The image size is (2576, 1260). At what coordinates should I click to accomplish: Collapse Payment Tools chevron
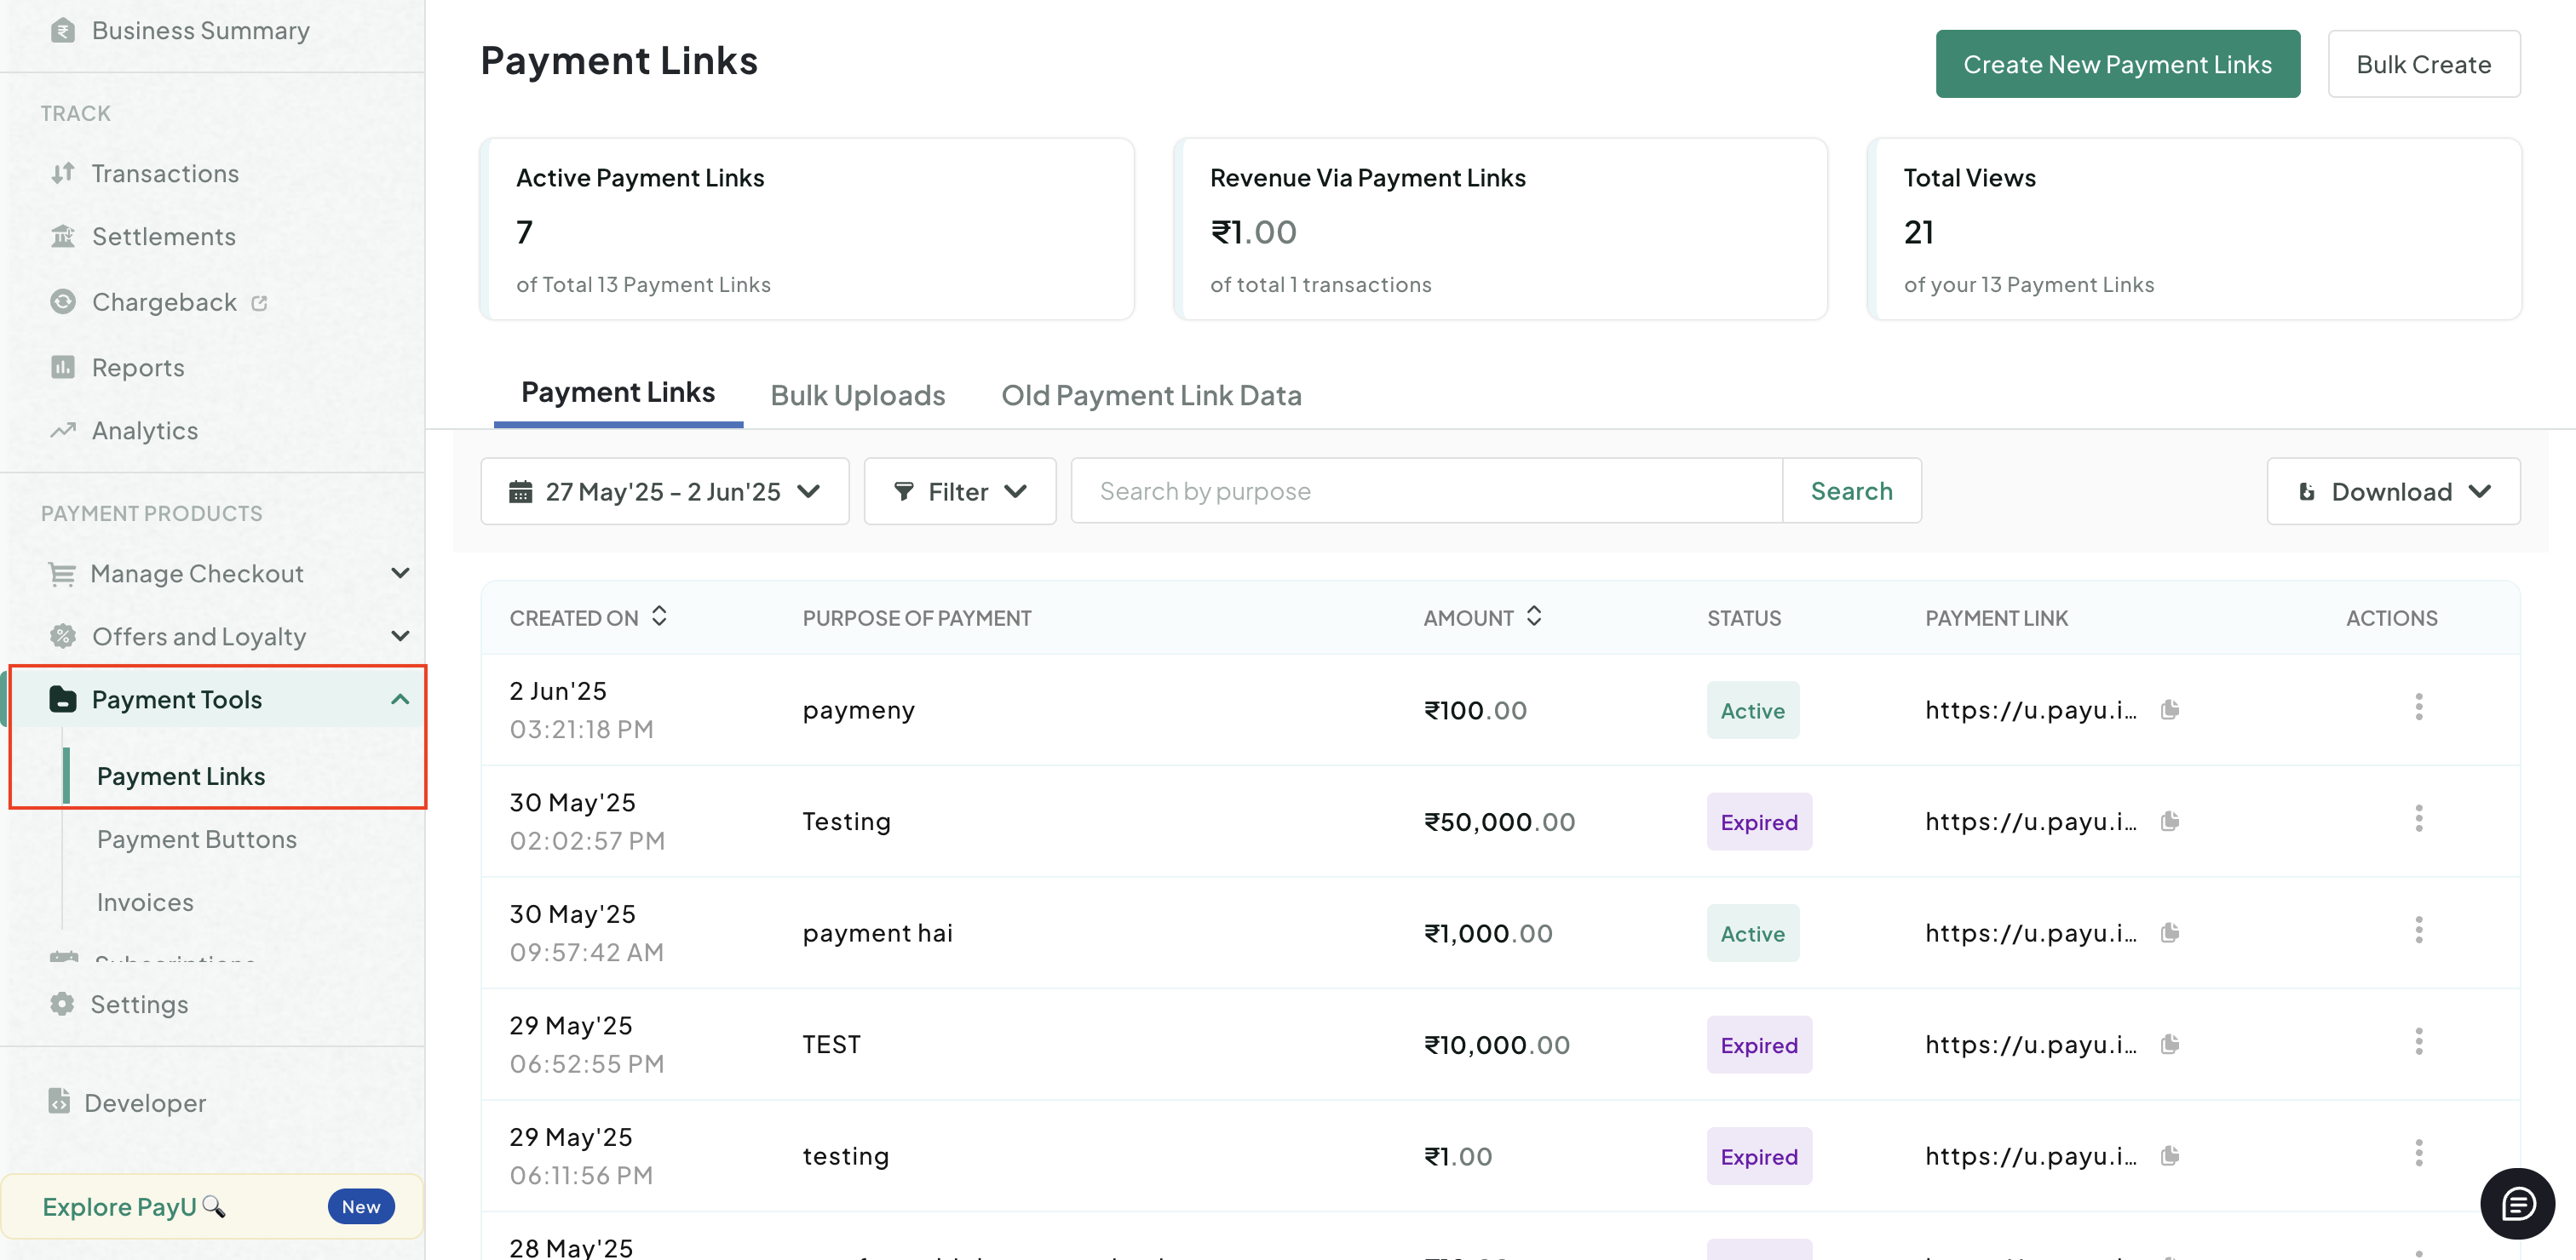click(x=400, y=700)
